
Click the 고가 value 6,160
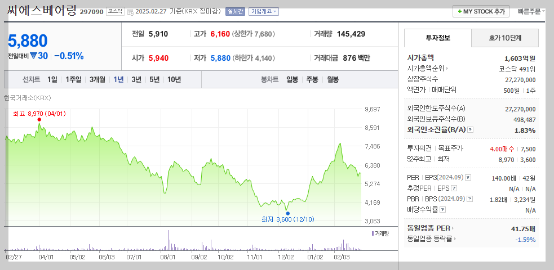coord(220,34)
